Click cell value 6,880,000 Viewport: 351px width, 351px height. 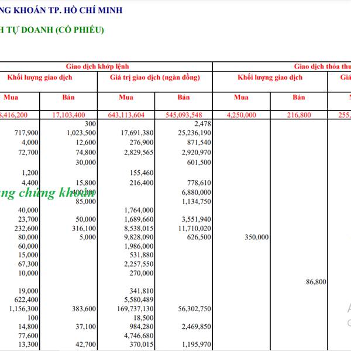197,192
